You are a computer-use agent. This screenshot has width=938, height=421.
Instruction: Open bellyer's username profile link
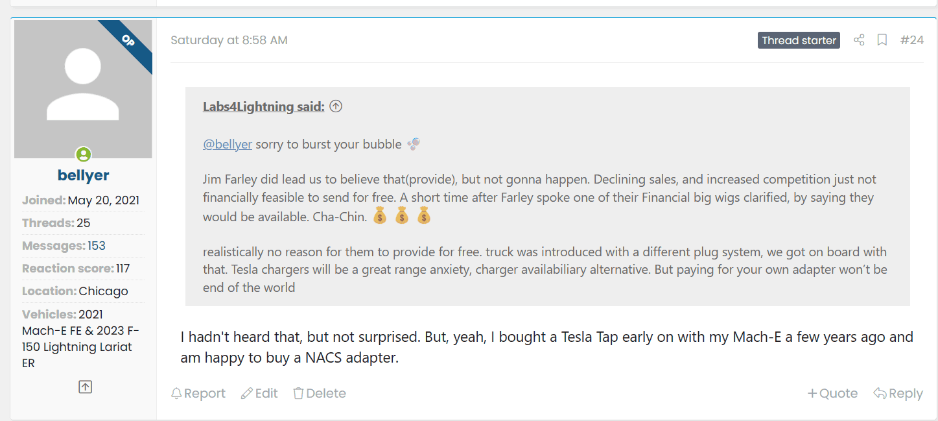pyautogui.click(x=83, y=175)
